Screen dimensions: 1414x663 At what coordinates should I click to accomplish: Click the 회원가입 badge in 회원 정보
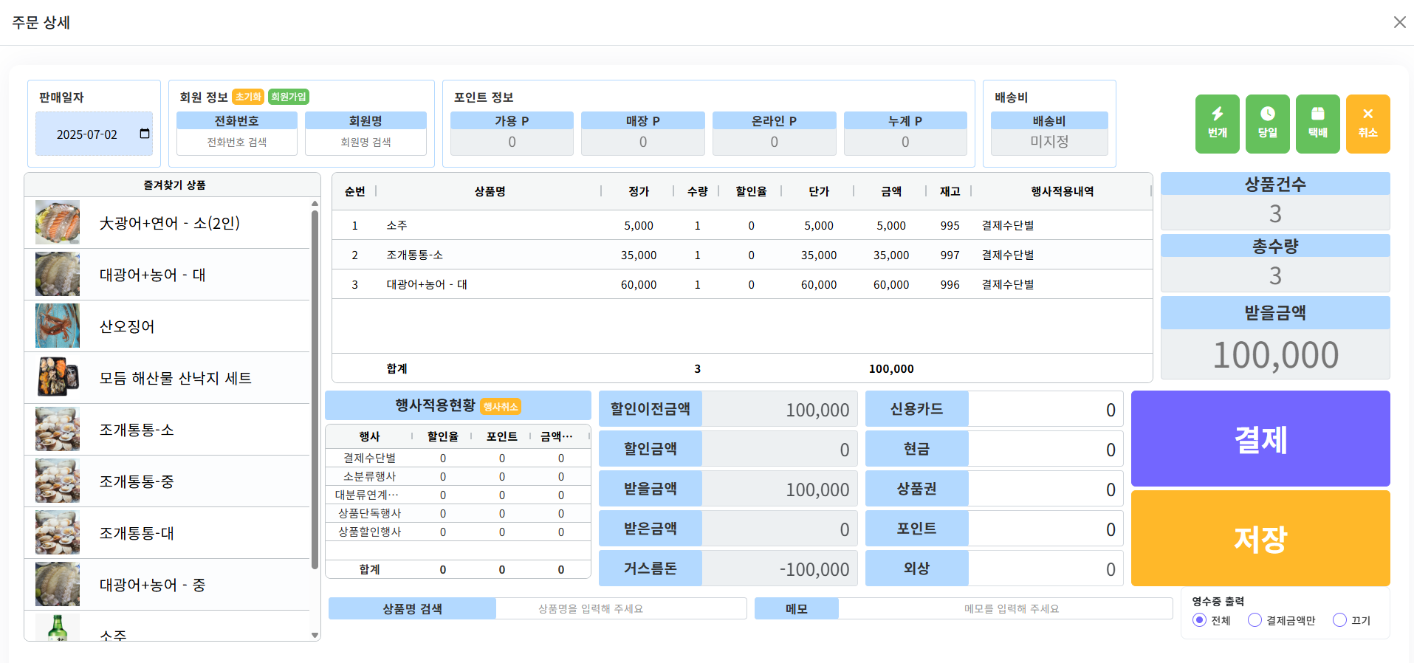point(288,97)
